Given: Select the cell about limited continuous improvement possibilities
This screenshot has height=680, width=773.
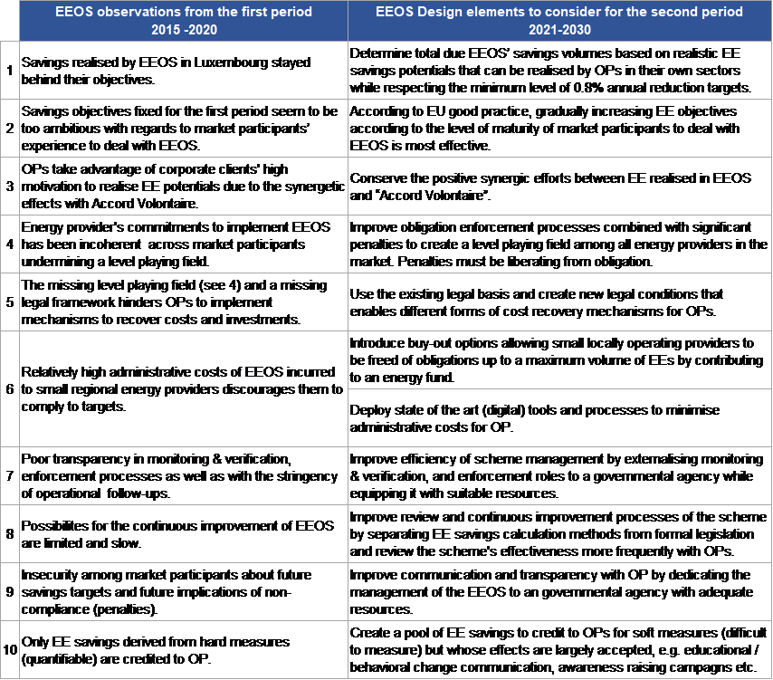Looking at the screenshot, I should [184, 534].
